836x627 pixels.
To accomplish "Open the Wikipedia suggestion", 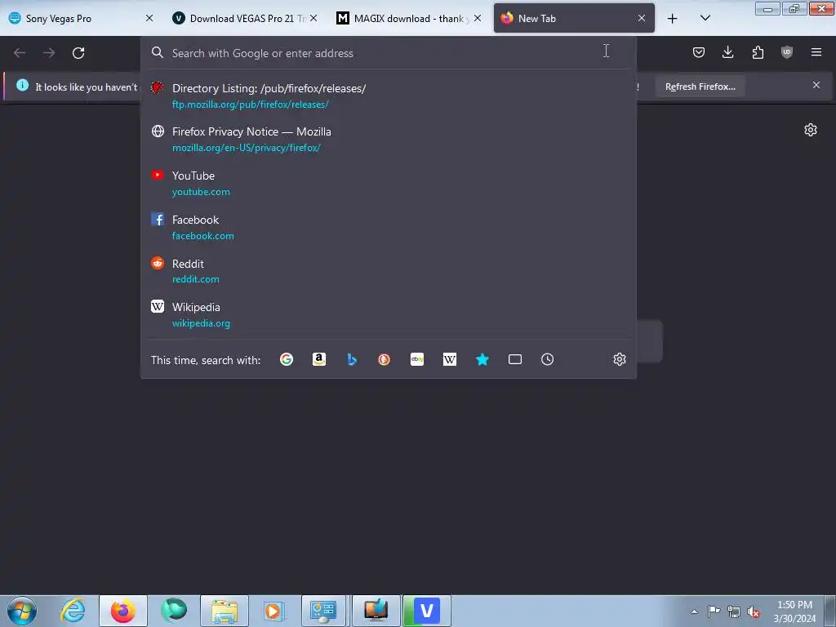I will click(x=389, y=314).
